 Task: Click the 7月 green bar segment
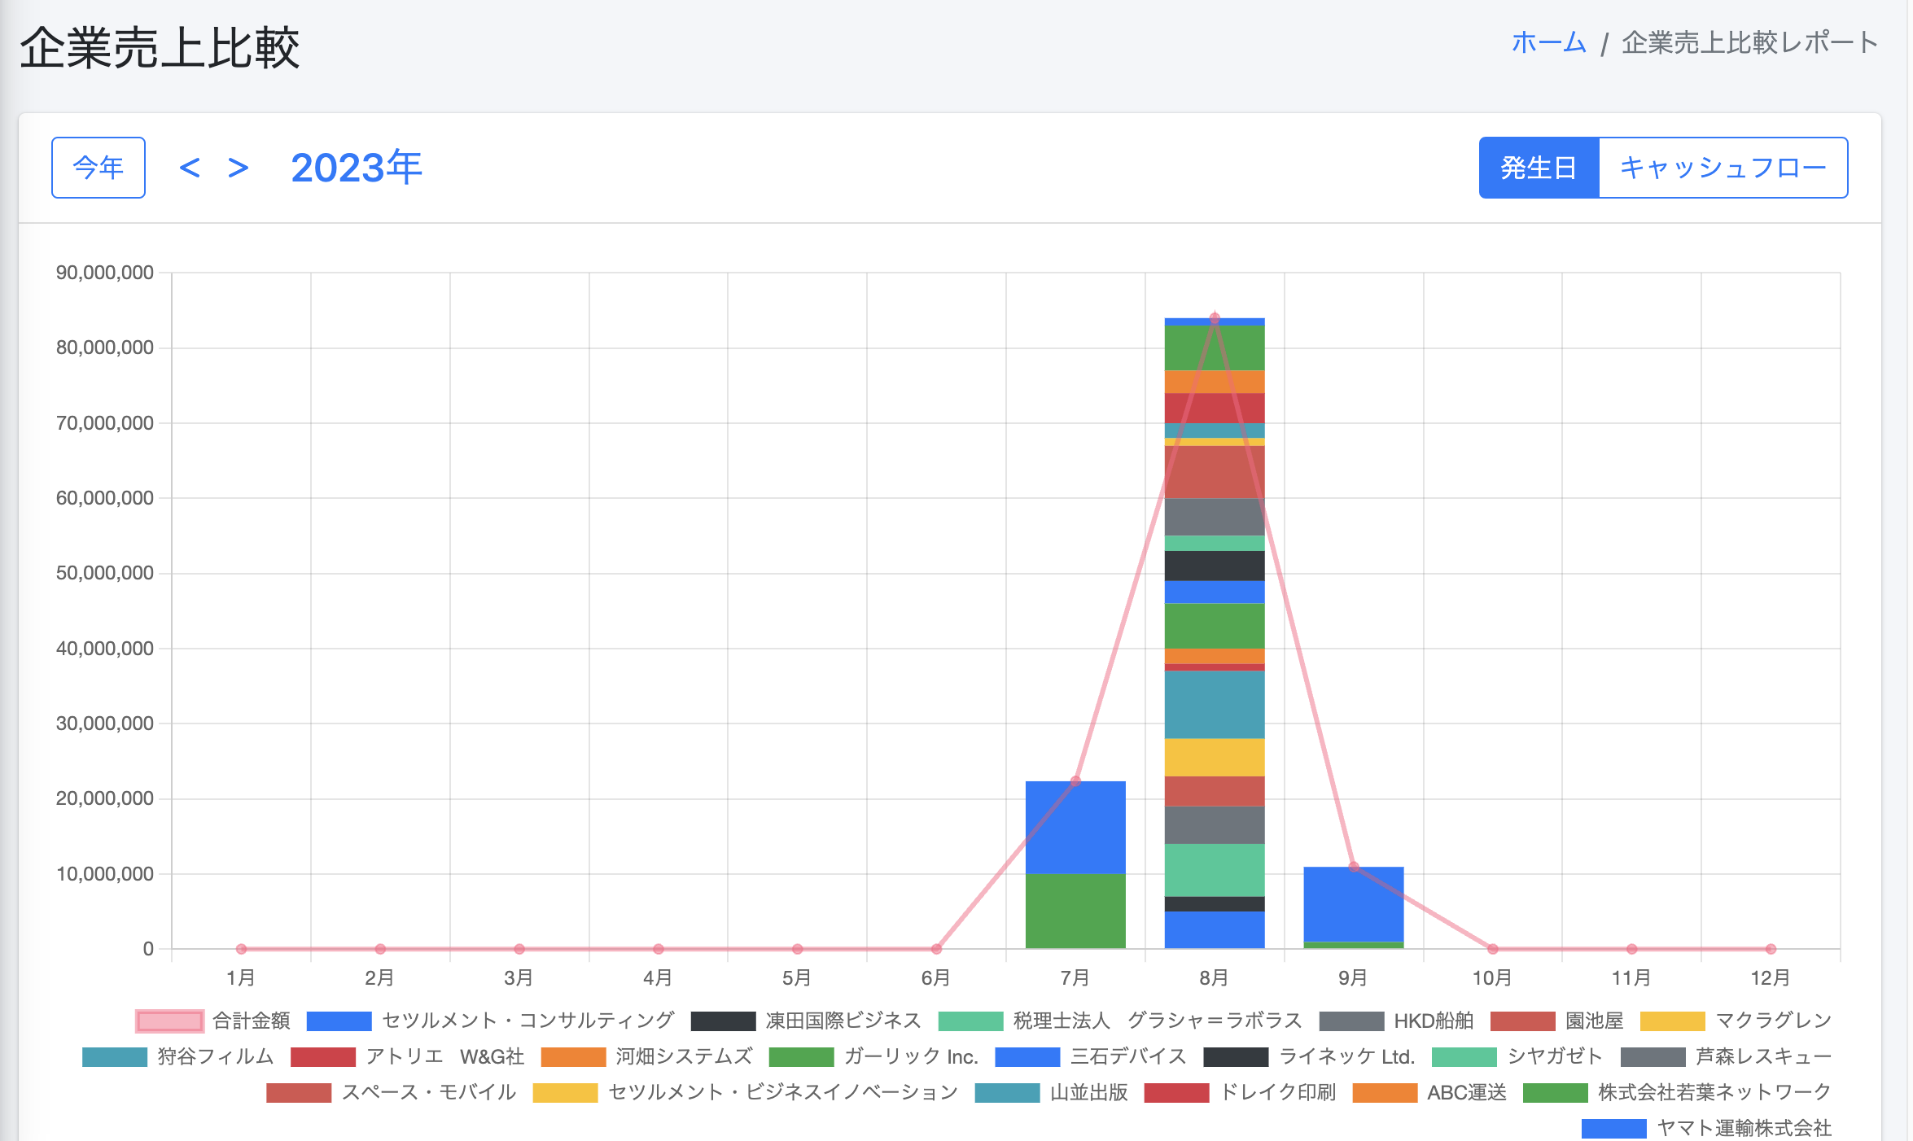point(1075,911)
